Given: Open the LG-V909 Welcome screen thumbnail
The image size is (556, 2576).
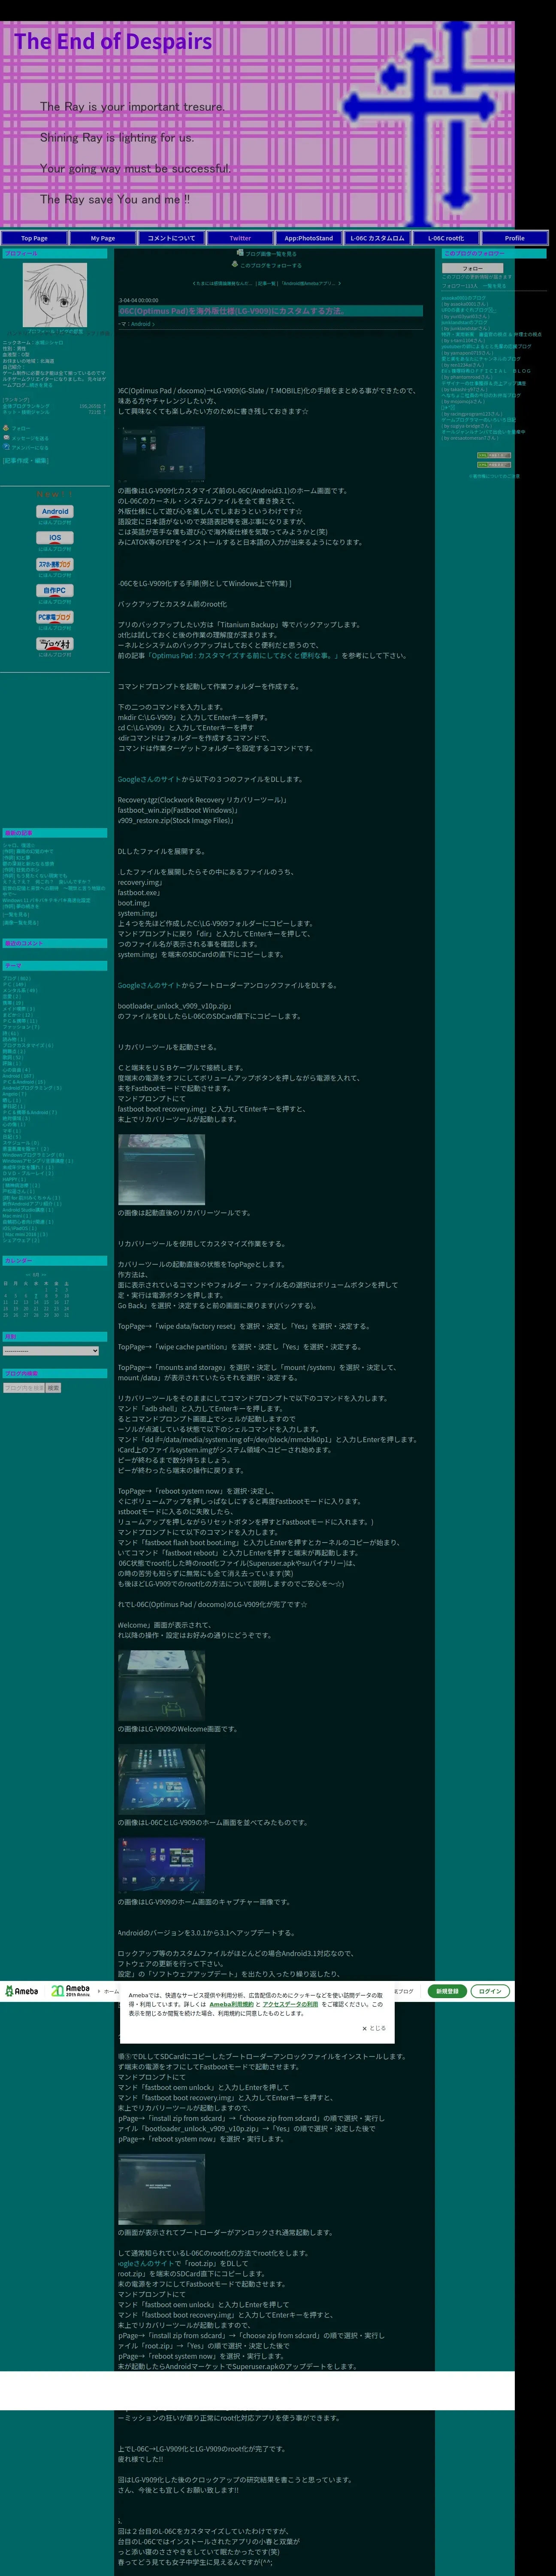Looking at the screenshot, I should [x=161, y=1686].
